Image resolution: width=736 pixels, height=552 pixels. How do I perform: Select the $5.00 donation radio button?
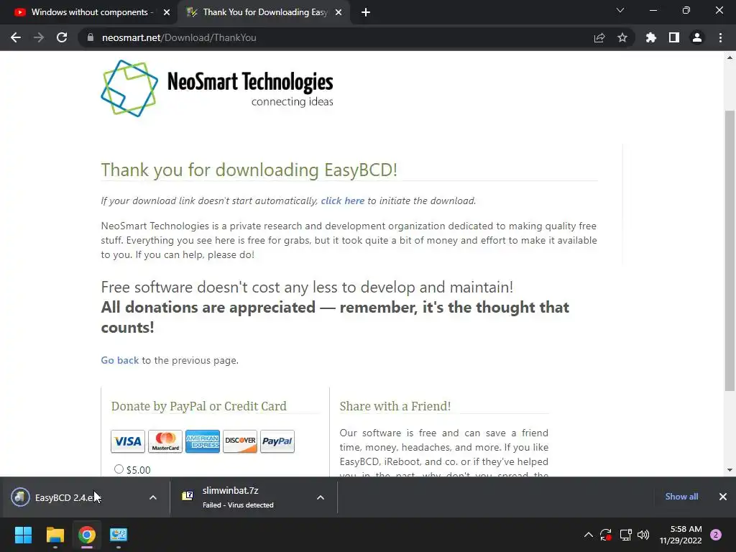click(x=119, y=469)
